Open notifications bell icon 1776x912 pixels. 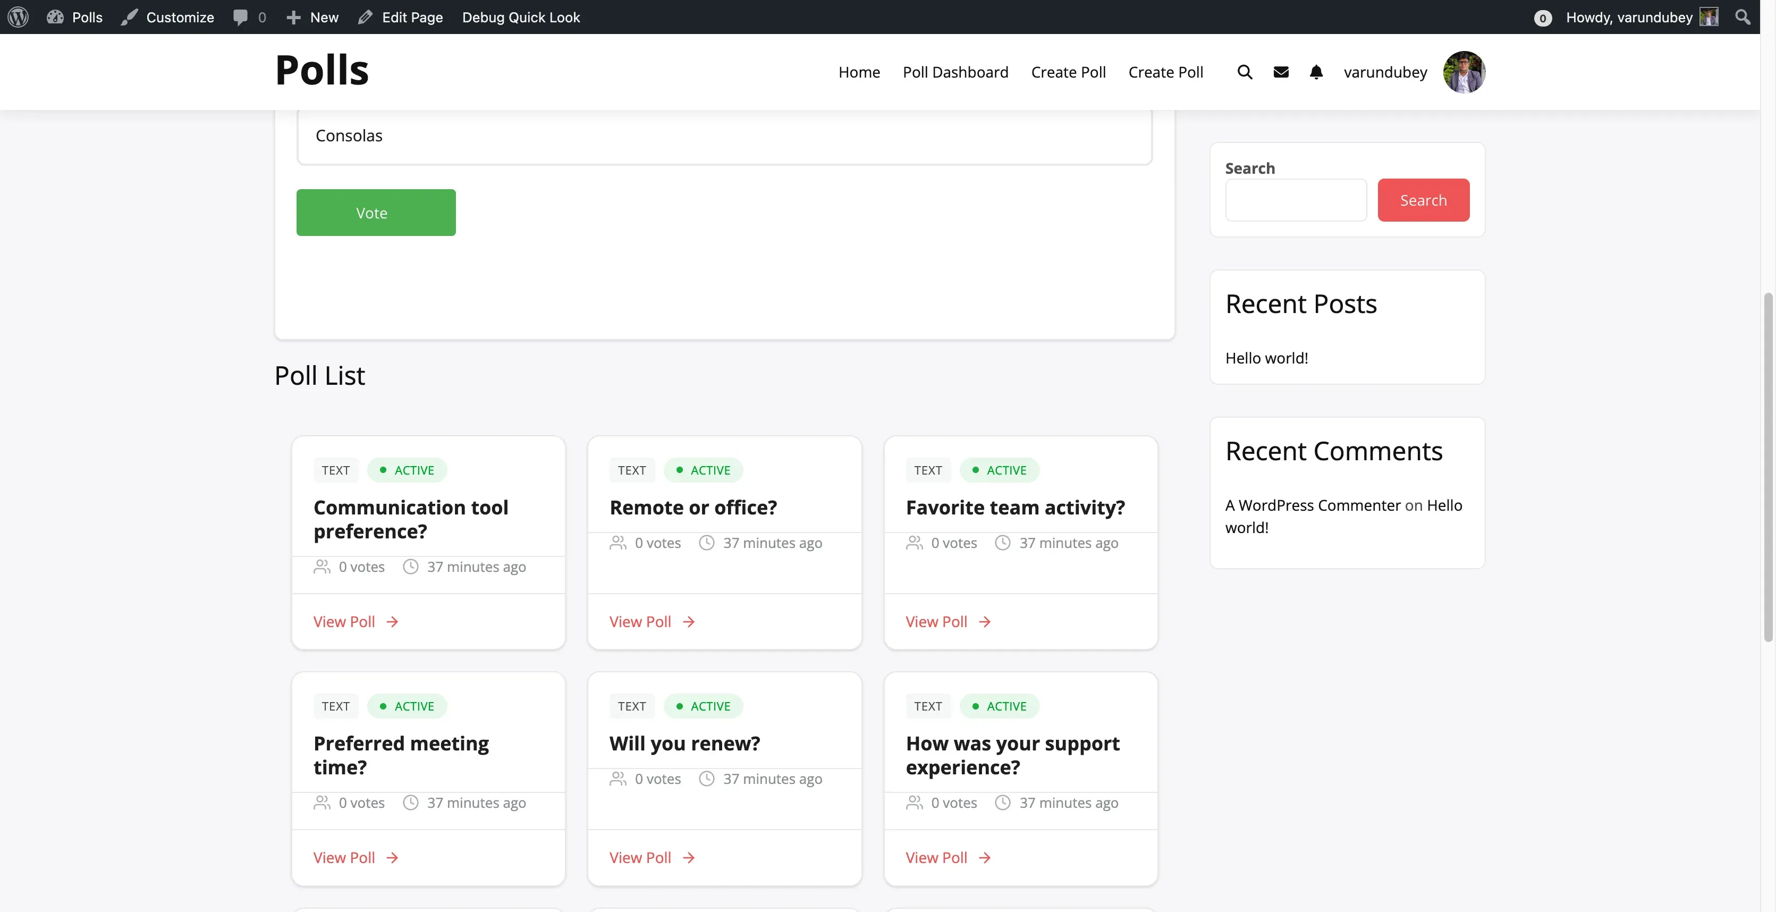pos(1316,72)
